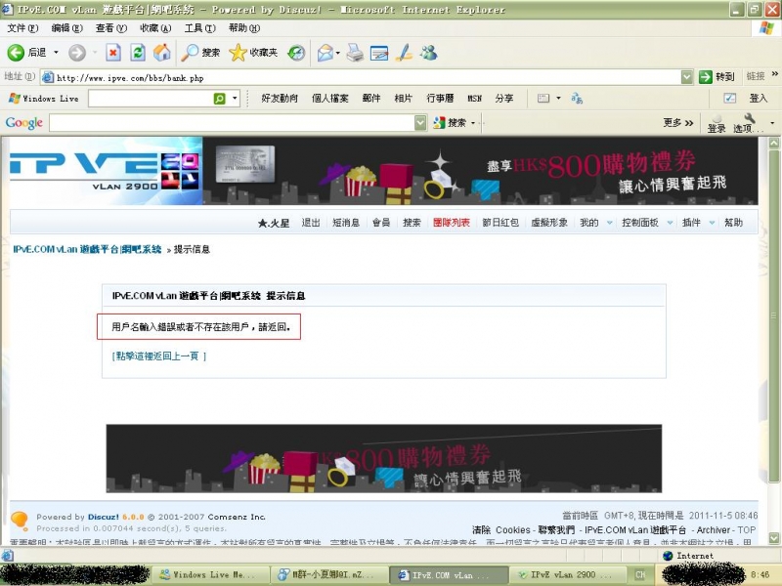Expand the address bar URL dropdown
Image resolution: width=782 pixels, height=586 pixels.
(687, 76)
